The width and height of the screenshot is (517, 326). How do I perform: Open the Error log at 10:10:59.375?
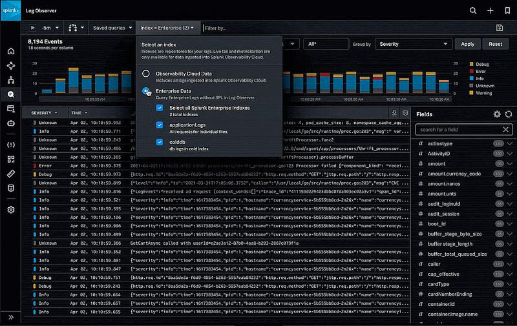click(216, 166)
